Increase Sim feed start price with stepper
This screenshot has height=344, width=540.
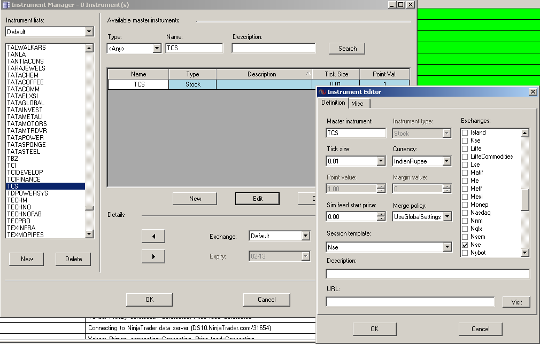[x=381, y=214]
